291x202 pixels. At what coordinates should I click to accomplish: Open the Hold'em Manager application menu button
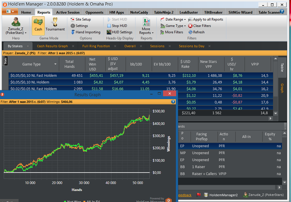tap(10, 12)
